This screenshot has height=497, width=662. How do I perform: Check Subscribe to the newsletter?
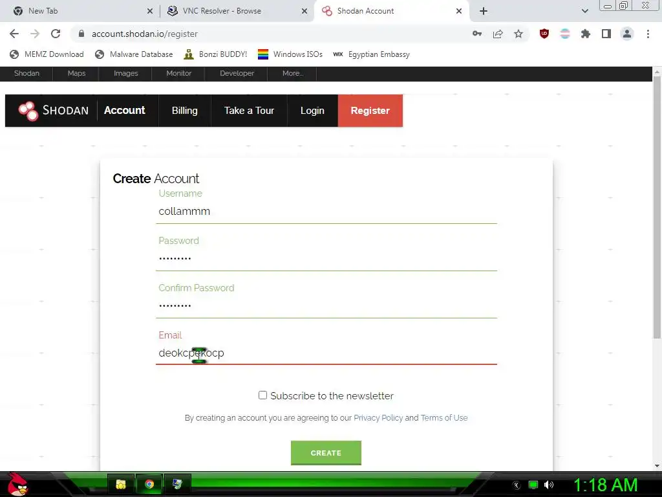click(x=262, y=395)
